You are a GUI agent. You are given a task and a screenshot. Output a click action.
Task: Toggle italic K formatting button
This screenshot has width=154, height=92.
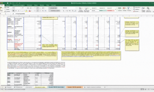(x=16, y=11)
